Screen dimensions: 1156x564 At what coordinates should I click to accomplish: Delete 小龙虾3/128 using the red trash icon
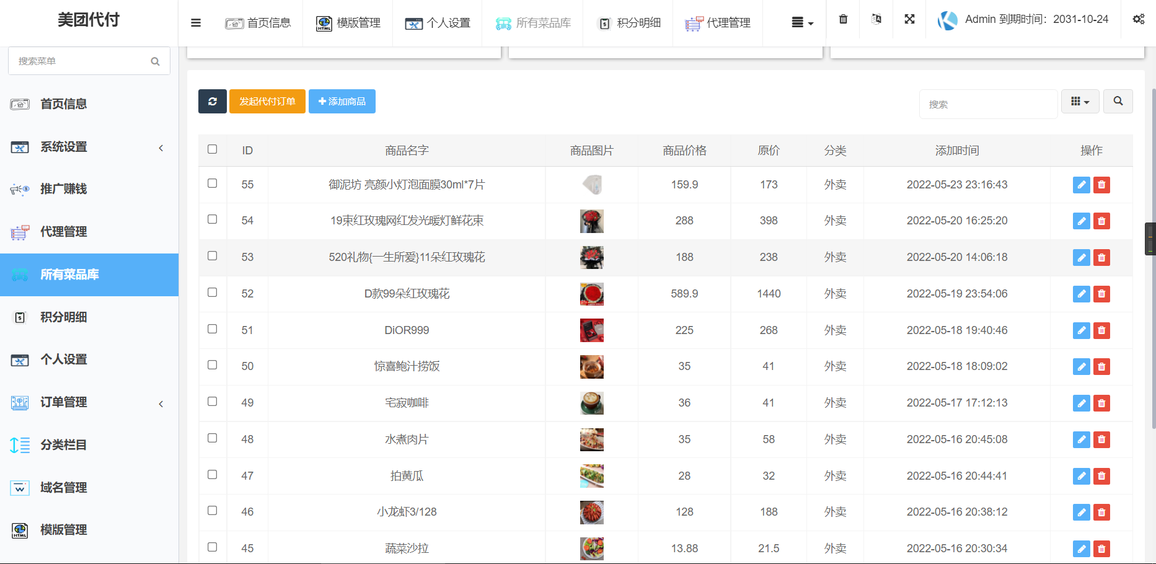click(x=1101, y=513)
